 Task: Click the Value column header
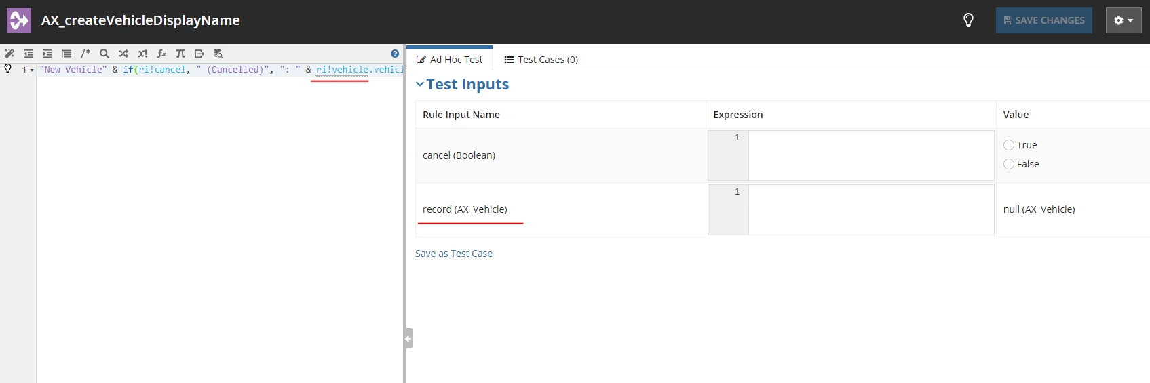(x=1016, y=115)
